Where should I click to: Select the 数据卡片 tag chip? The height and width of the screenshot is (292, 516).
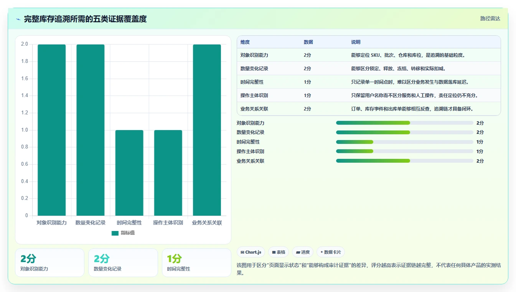pyautogui.click(x=330, y=252)
